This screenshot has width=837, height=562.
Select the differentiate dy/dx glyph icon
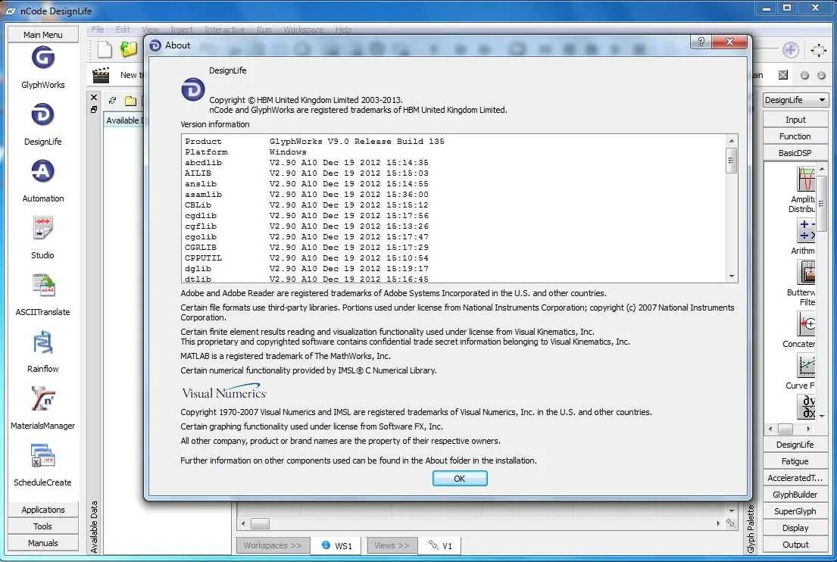[806, 407]
